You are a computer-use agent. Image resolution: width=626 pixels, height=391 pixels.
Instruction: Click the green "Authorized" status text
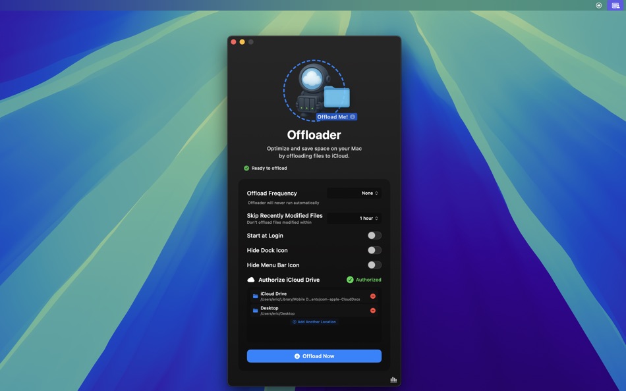368,280
